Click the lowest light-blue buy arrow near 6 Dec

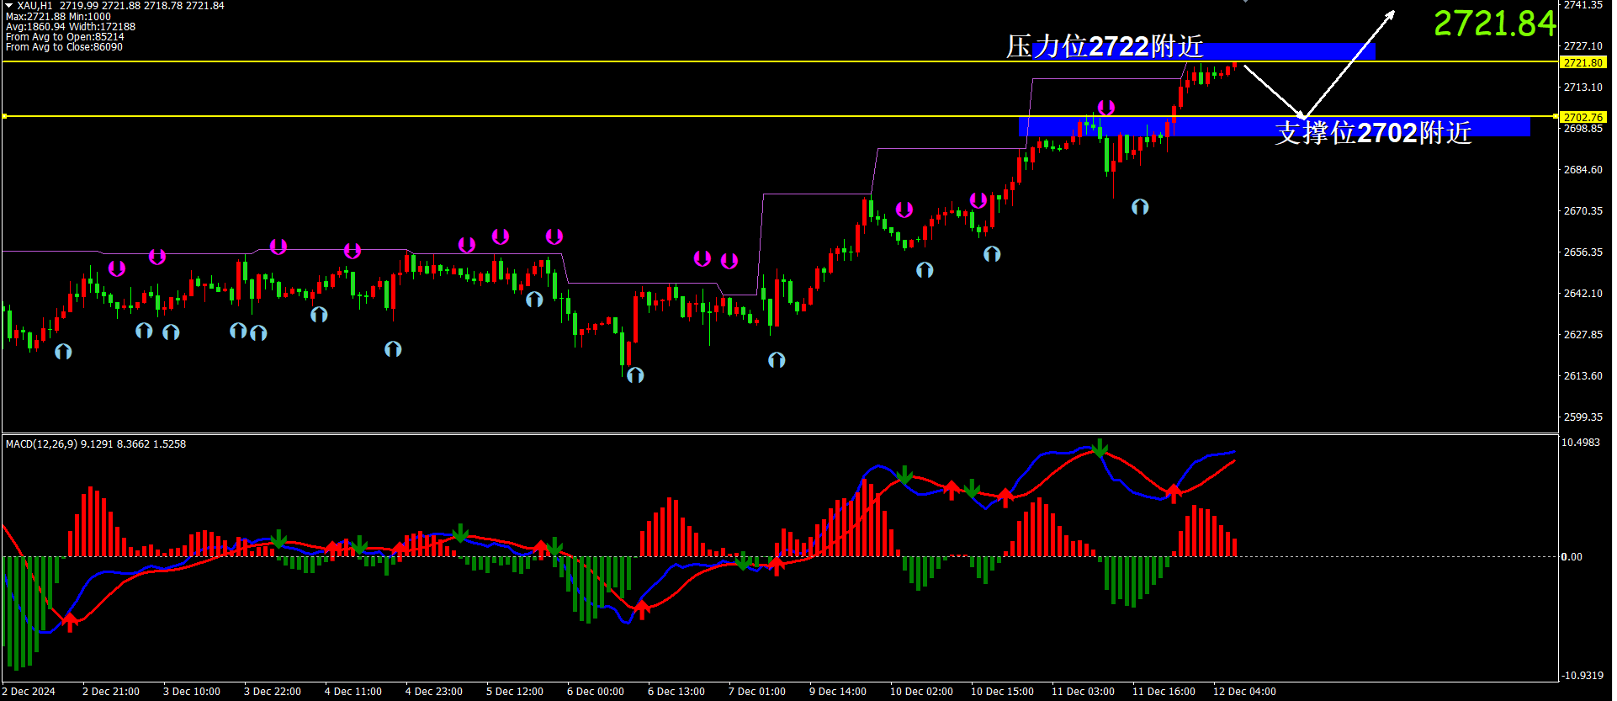[635, 375]
